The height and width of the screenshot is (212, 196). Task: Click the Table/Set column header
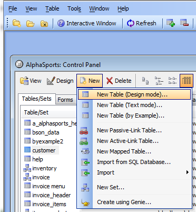(48, 112)
